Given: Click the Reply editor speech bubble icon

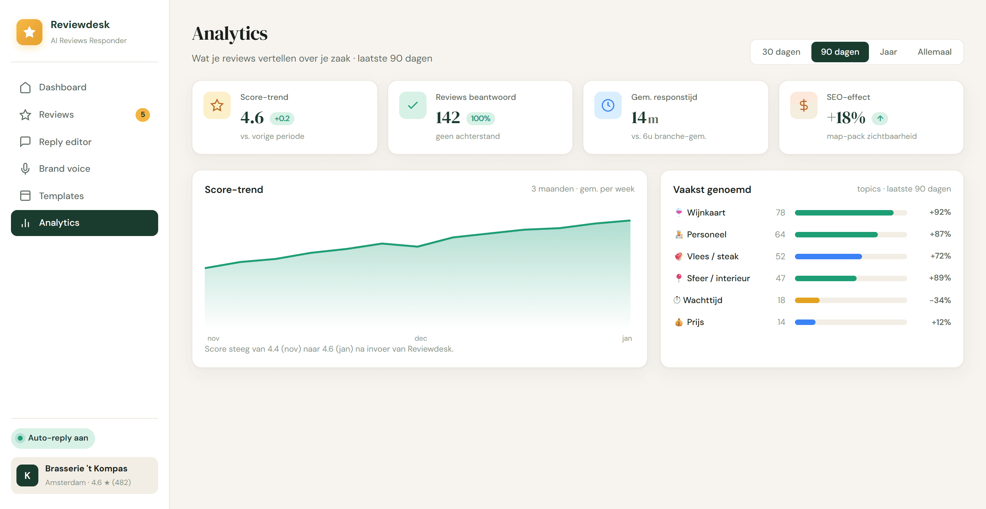Looking at the screenshot, I should (25, 142).
